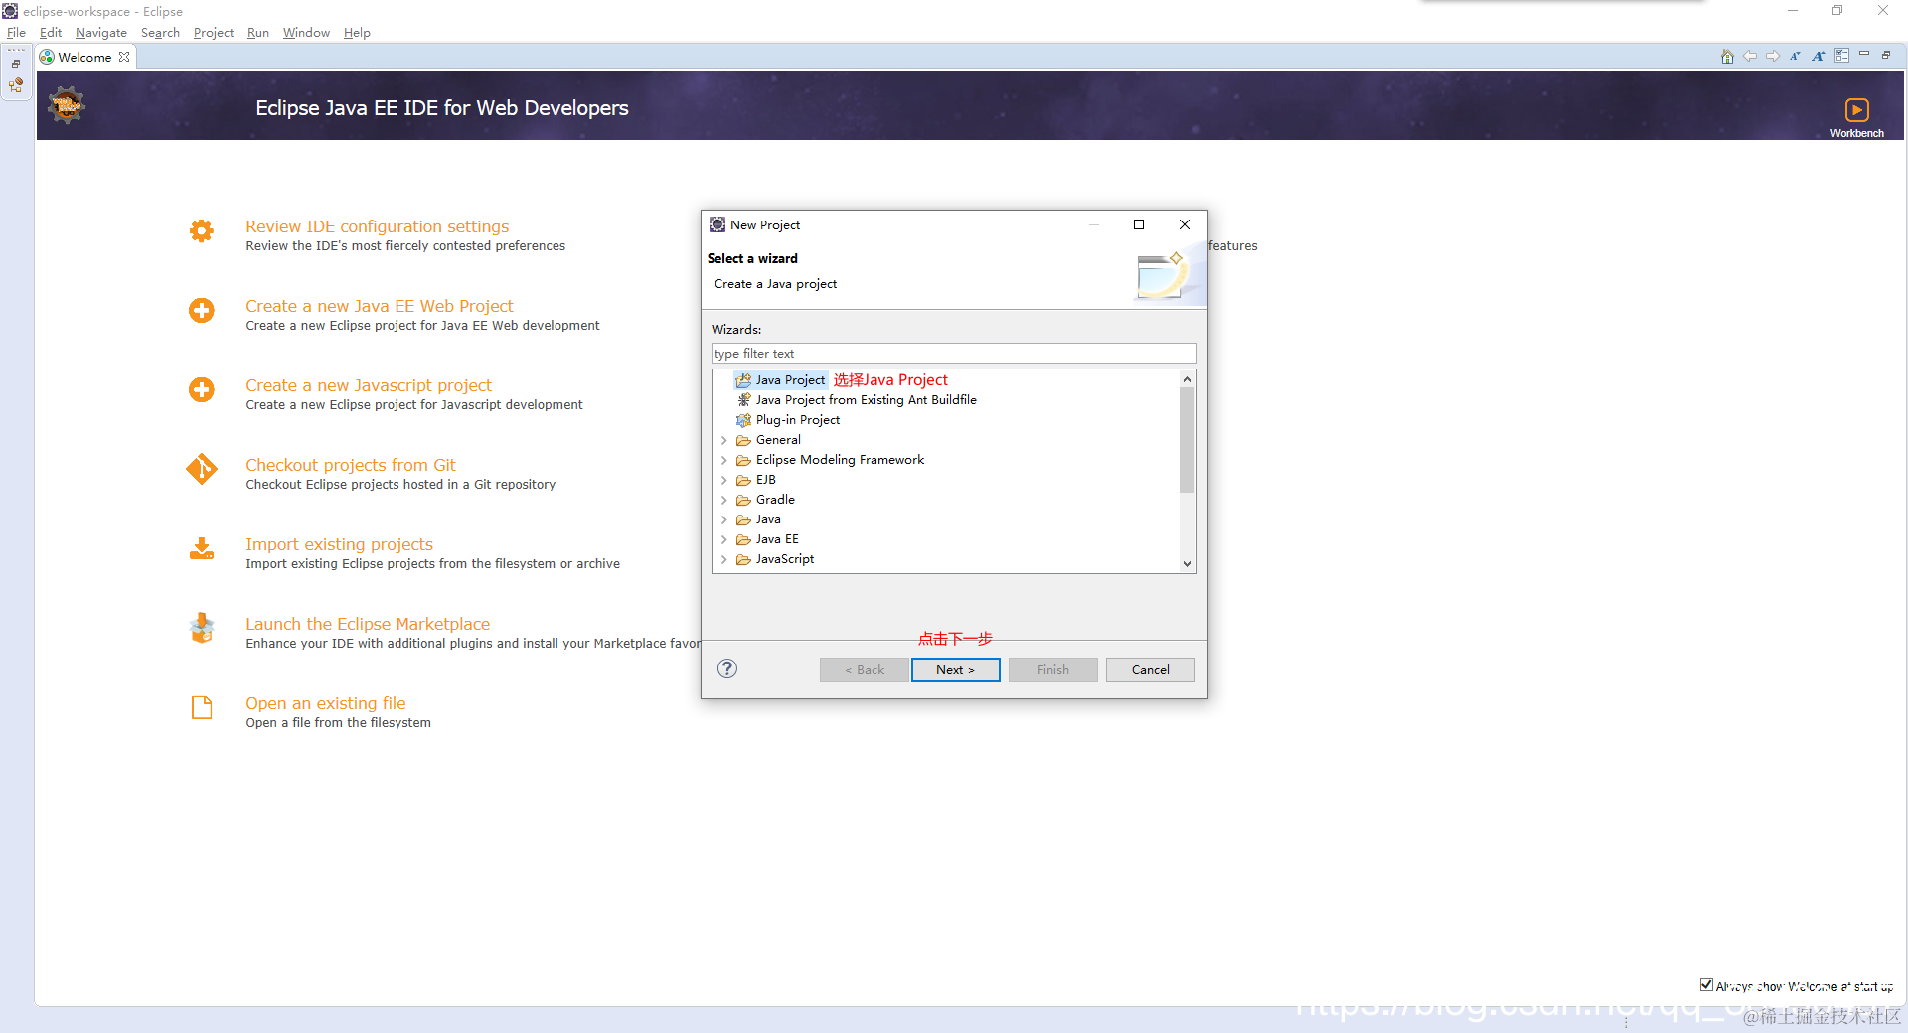Open the Edit menu
This screenshot has width=1908, height=1033.
[51, 33]
